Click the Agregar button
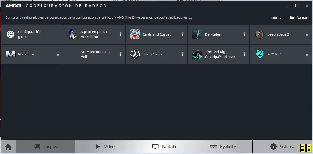Screen dimensions: 313x154 click(x=299, y=17)
